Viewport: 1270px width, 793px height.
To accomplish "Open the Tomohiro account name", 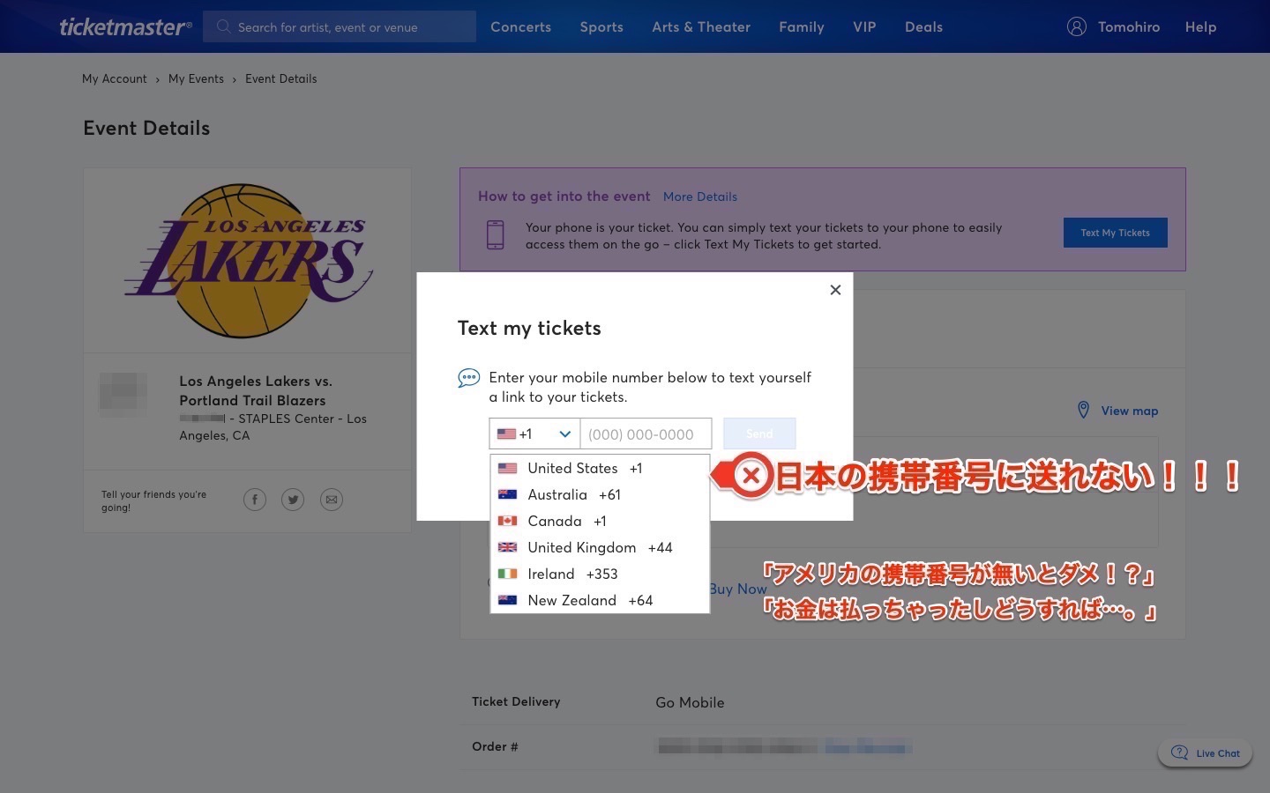I will point(1129,26).
